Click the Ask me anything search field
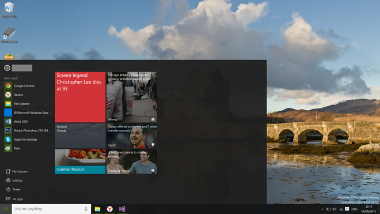The height and width of the screenshot is (214, 380). click(48, 209)
